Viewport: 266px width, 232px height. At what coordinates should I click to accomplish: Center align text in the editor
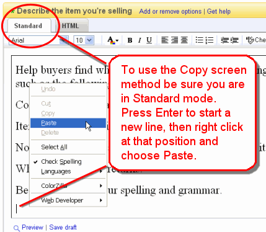click(x=184, y=40)
